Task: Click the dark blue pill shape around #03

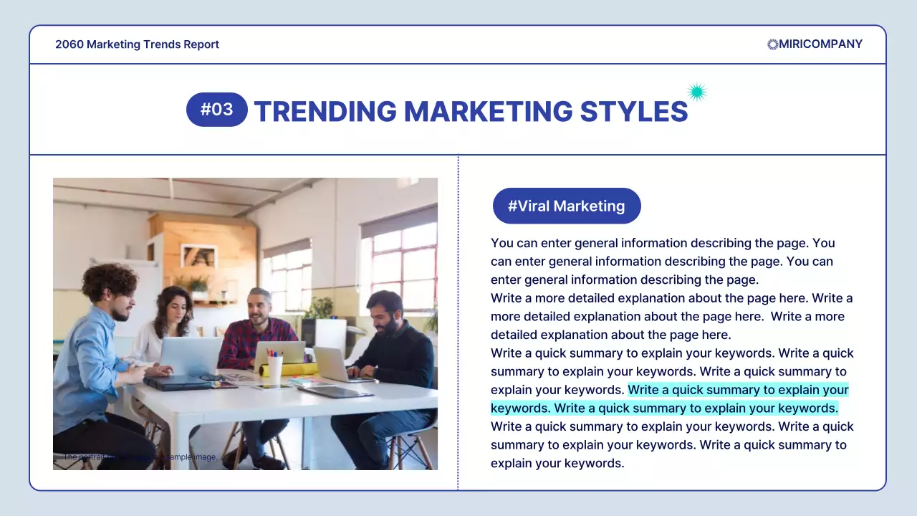Action: [217, 109]
